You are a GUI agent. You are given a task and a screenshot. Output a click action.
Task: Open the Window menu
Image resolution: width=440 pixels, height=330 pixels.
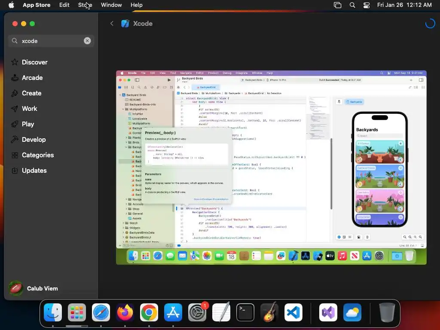111,5
